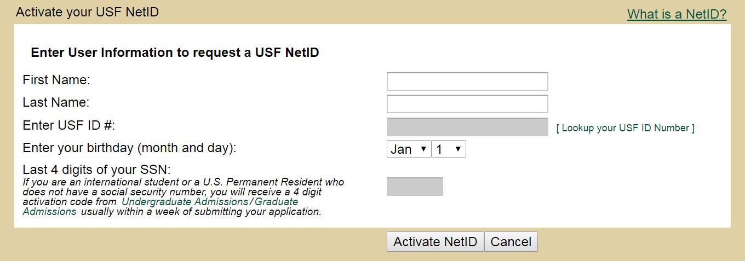Viewport: 745px width, 261px height.
Task: Click the SSN last 4 digits field
Action: [x=415, y=187]
